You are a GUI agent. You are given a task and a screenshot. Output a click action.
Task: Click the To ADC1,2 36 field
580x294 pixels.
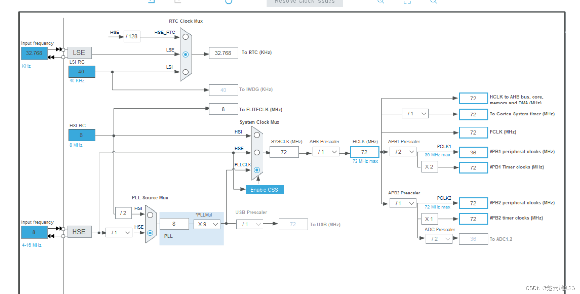click(x=473, y=239)
